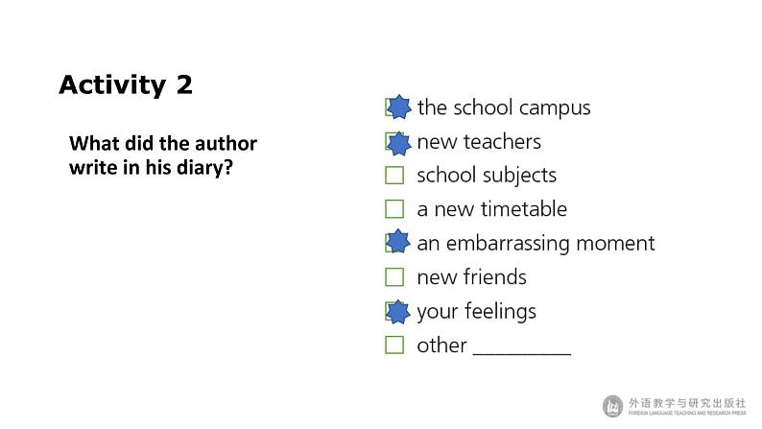Select the star marking "an embarrassing moment"
762x429 pixels.
click(x=398, y=243)
